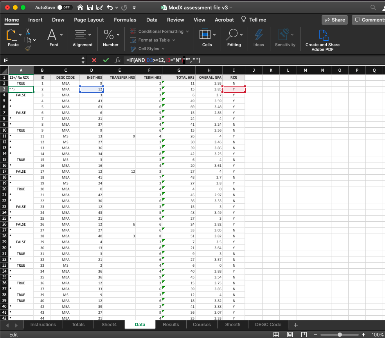Image resolution: width=385 pixels, height=338 pixels.
Task: Open Insert Function with the fx icon
Action: tap(118, 61)
